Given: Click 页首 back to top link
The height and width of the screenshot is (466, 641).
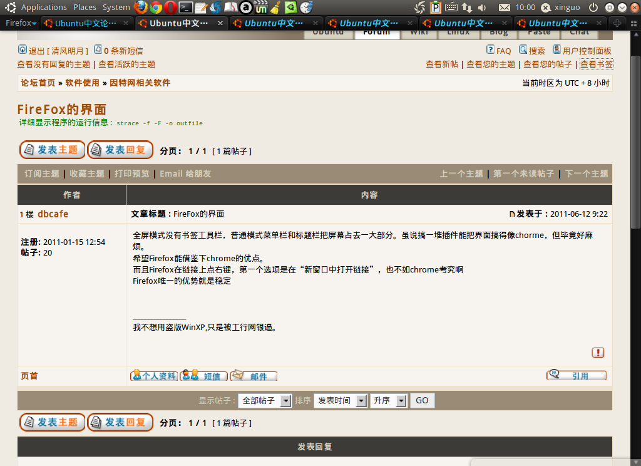Looking at the screenshot, I should [x=29, y=376].
